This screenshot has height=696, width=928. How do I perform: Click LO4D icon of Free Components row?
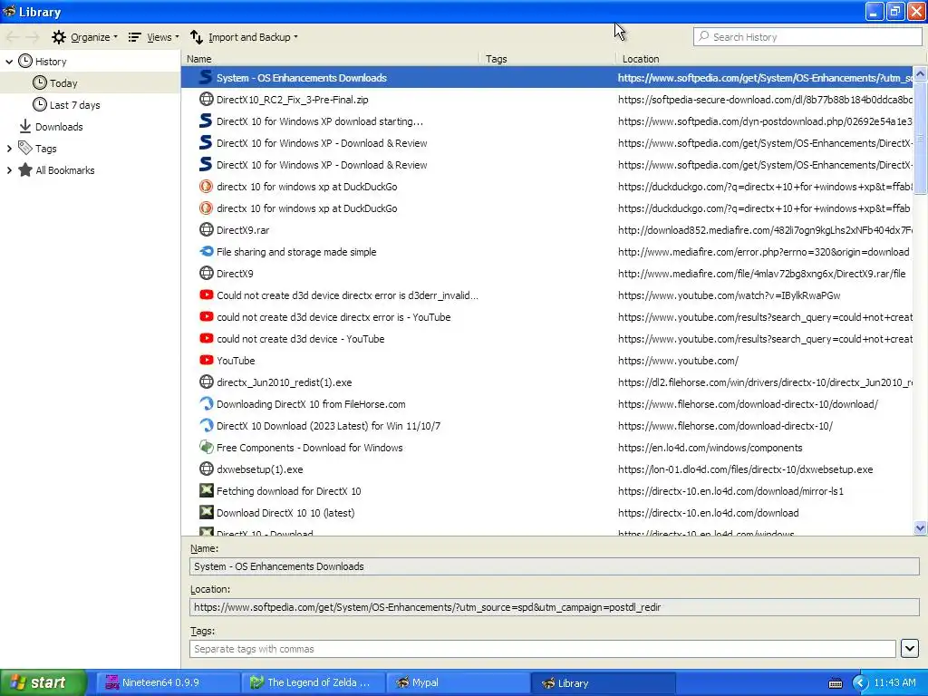(206, 448)
